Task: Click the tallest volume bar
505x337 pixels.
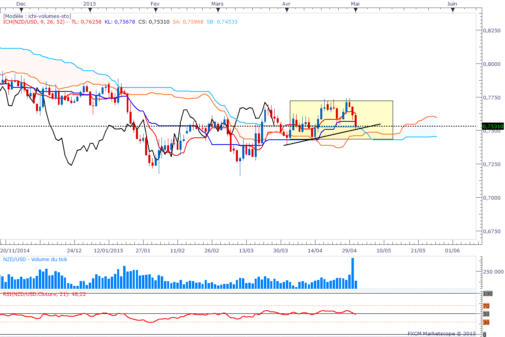Action: tap(353, 273)
